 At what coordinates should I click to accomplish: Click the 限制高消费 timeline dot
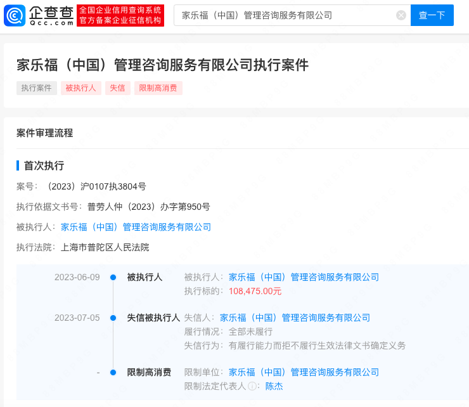pos(113,373)
